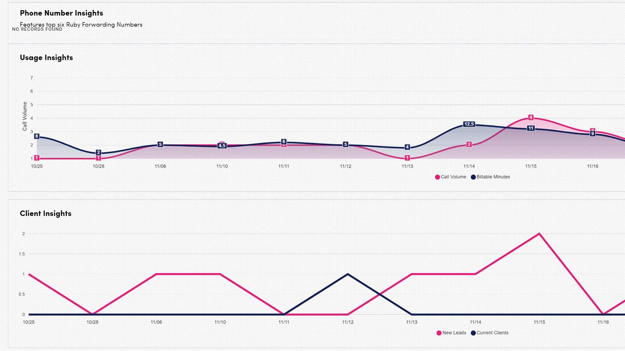Select the navy 9 marker on 11/16

593,134
